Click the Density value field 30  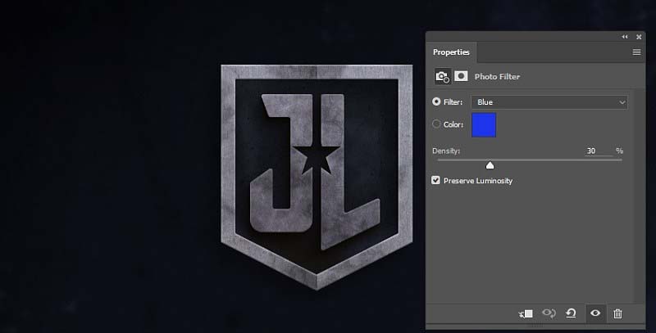599,151
